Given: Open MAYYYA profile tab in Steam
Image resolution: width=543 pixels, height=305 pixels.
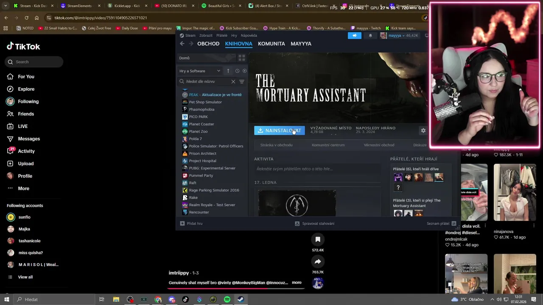Looking at the screenshot, I should 301,44.
